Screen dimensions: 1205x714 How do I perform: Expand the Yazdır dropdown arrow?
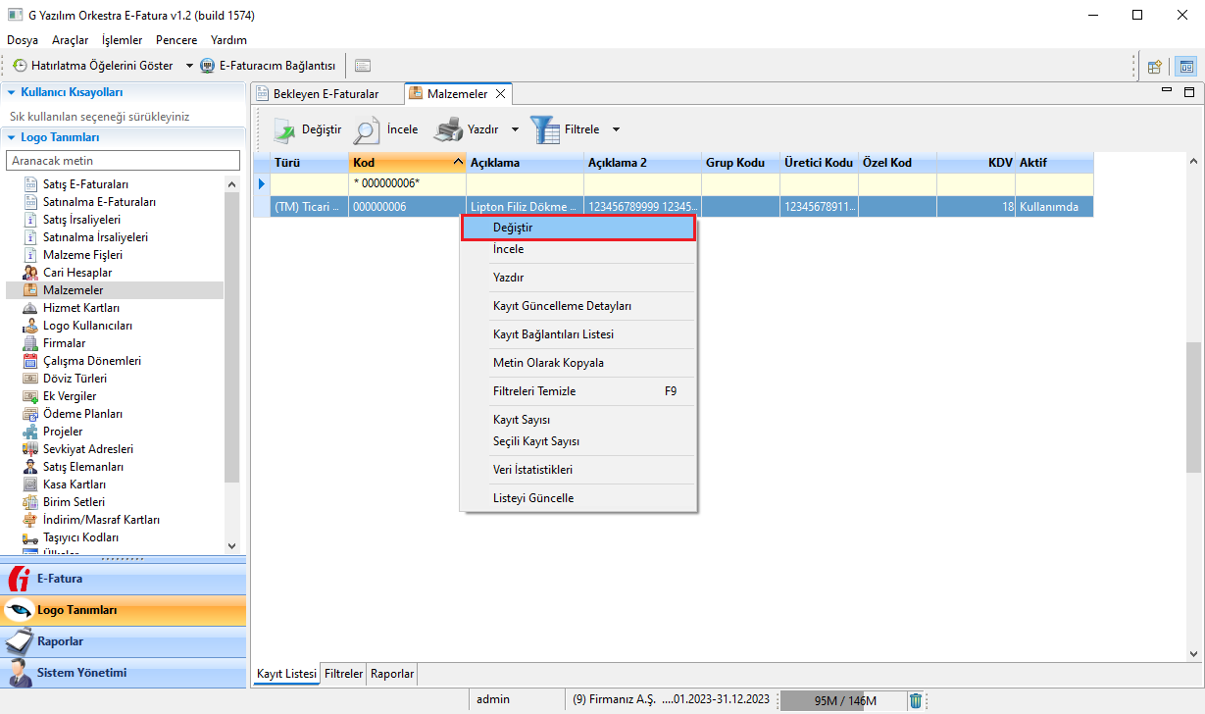515,129
